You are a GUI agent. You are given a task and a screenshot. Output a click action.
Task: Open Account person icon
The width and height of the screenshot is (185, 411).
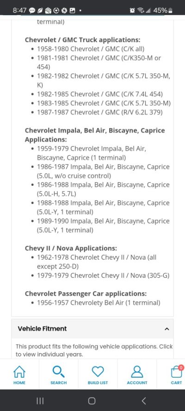coord(137,371)
